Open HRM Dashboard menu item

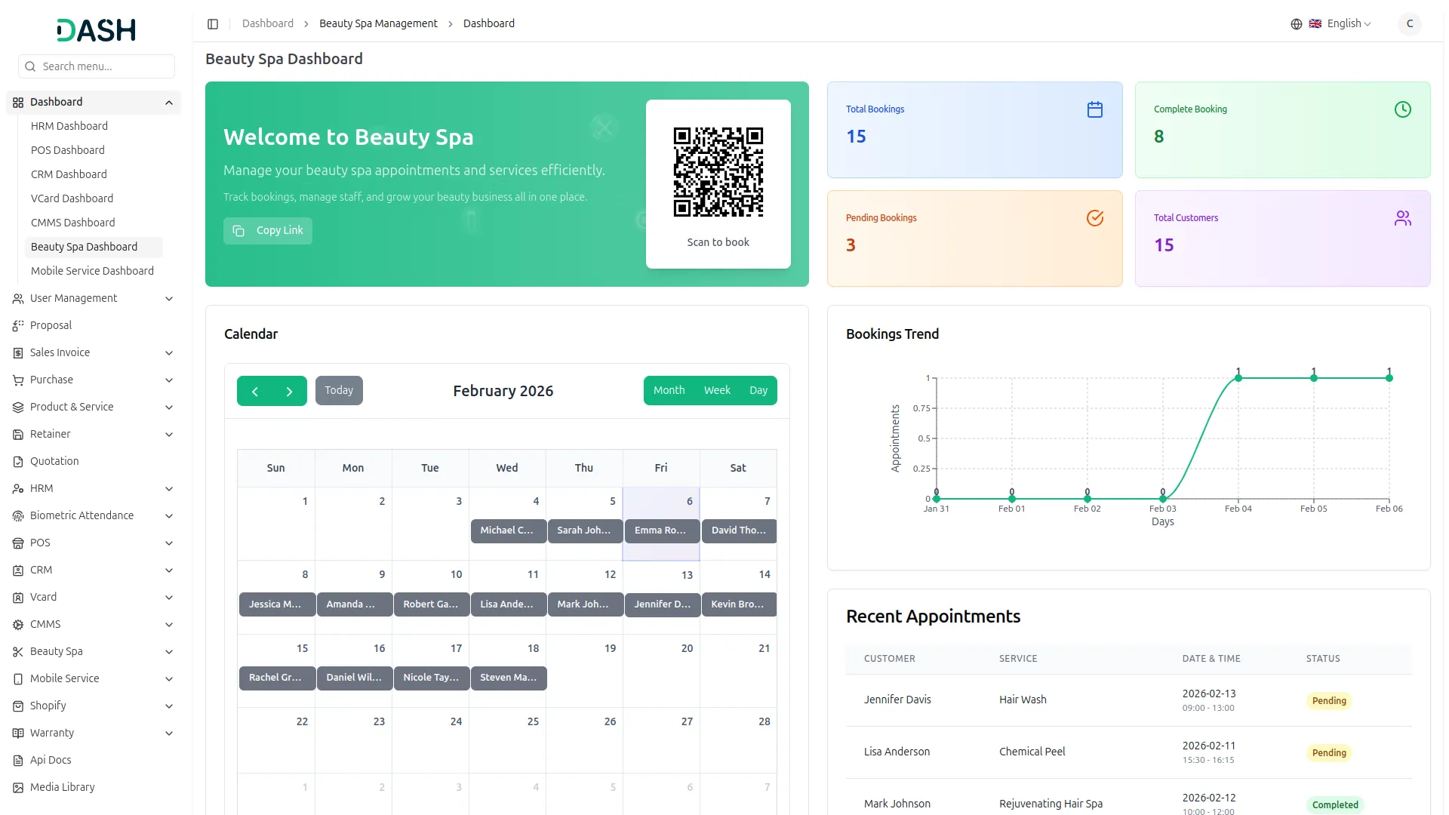tap(69, 127)
